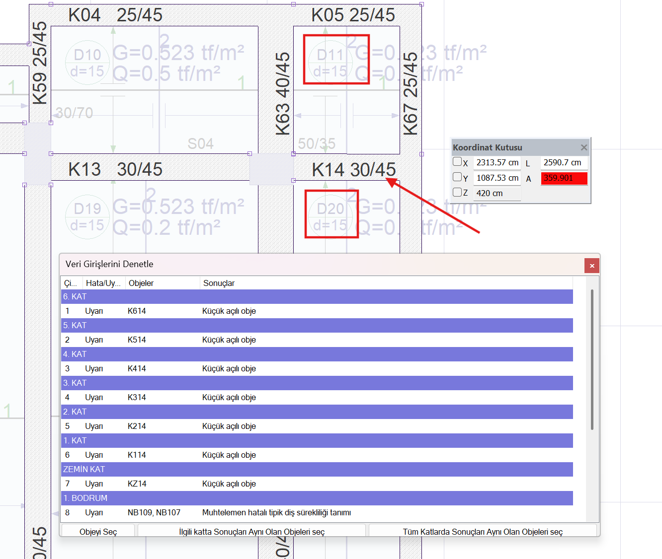The image size is (662, 559).
Task: Select the 1. KAT group row
Action: pyautogui.click(x=317, y=440)
